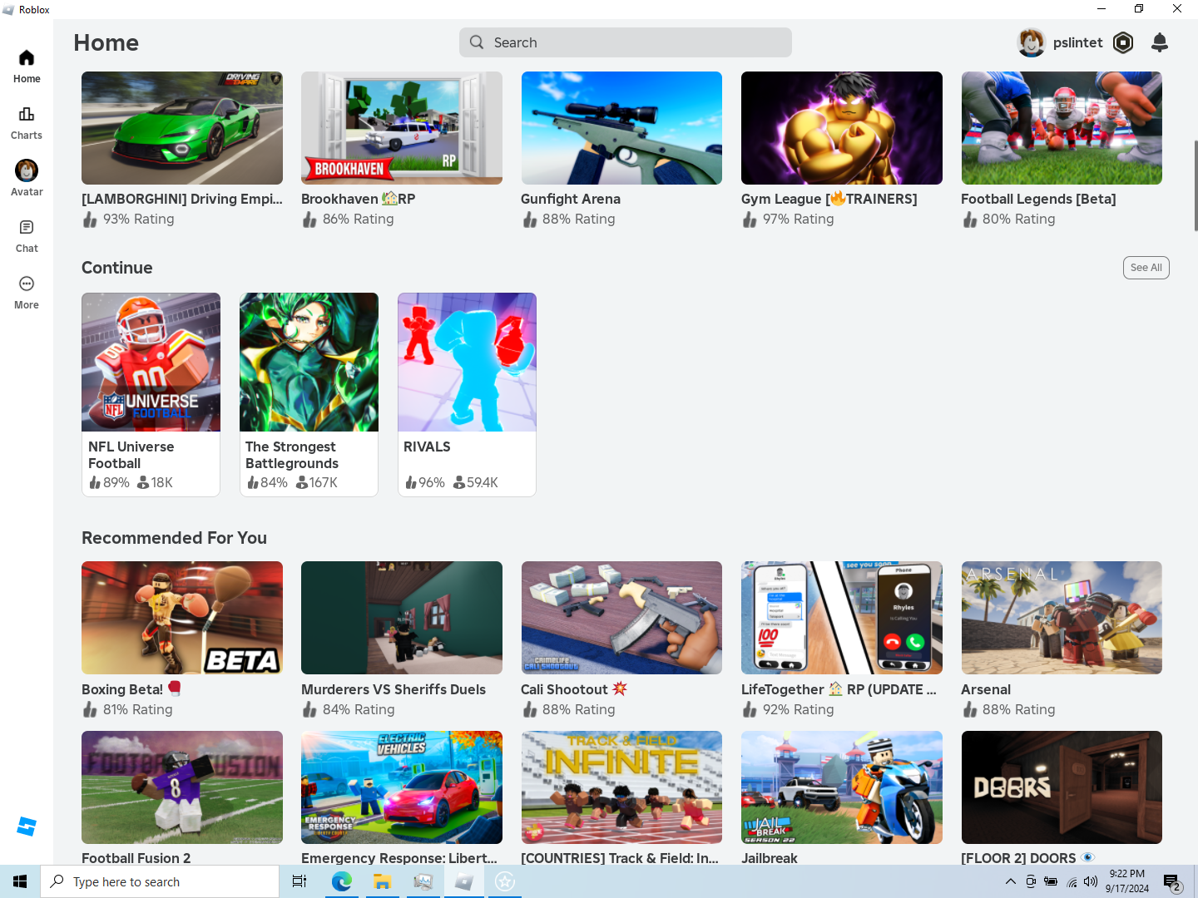Click the blue Roblox Studio icon in sidebar
The height and width of the screenshot is (898, 1198).
pyautogui.click(x=27, y=826)
